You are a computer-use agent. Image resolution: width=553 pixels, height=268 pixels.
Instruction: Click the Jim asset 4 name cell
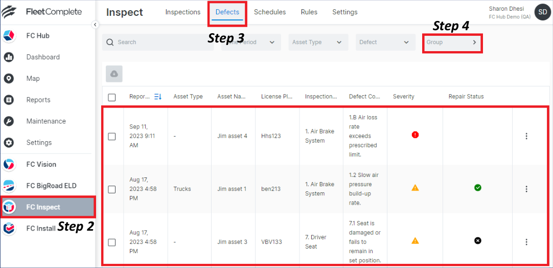232,136
